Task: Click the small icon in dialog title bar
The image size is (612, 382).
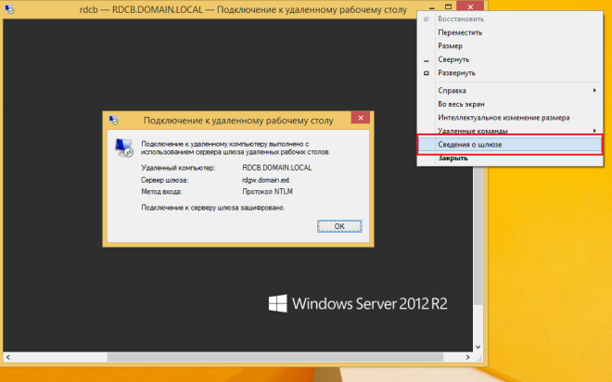Action: click(113, 119)
